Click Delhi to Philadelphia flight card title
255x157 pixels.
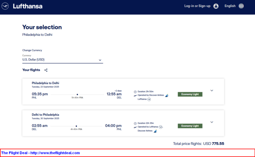pos(45,115)
